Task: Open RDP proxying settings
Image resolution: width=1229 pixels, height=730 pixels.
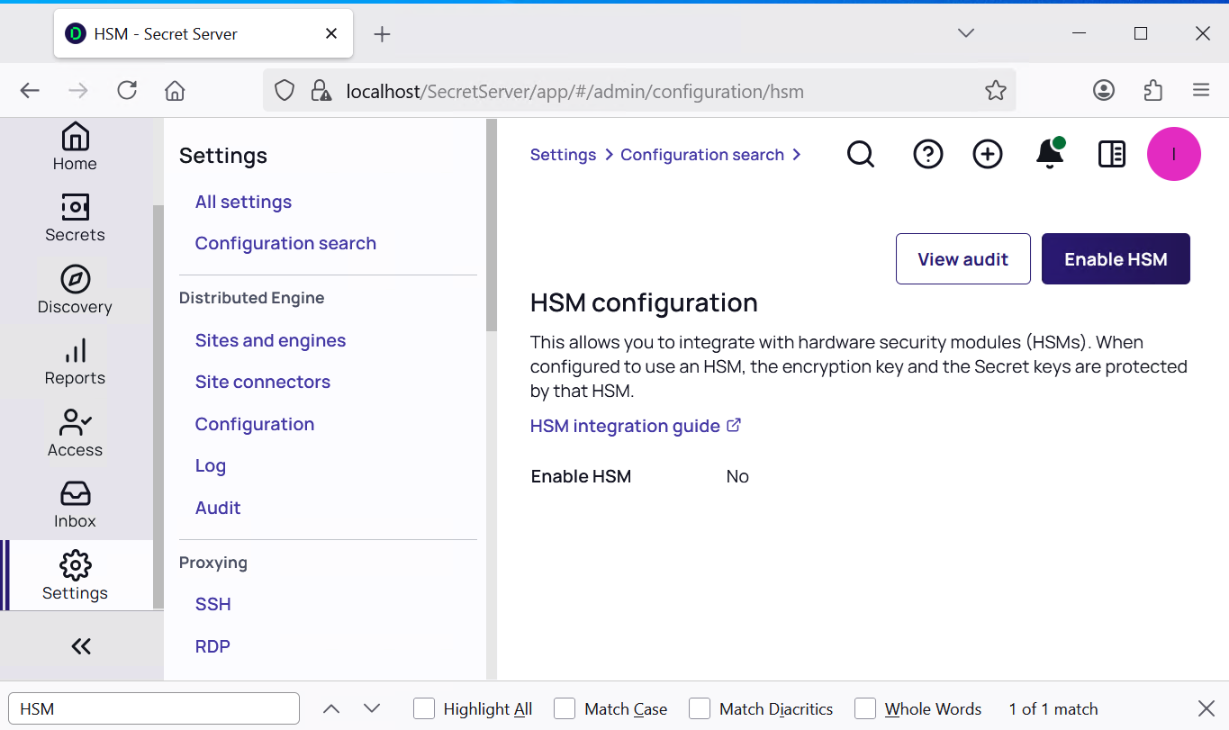Action: click(212, 646)
